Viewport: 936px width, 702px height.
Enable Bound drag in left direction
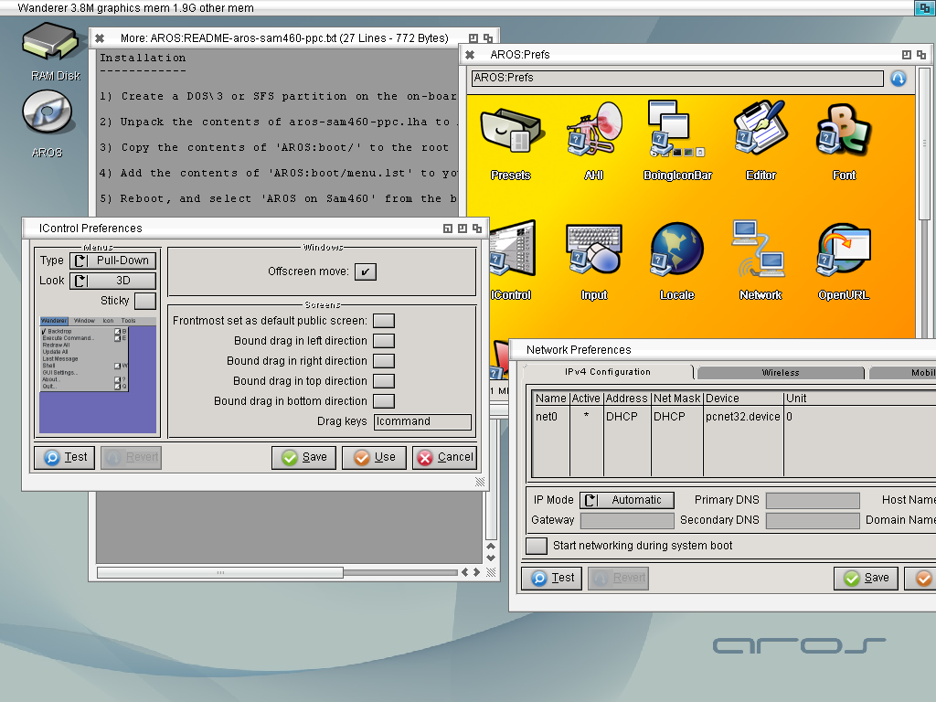[x=384, y=341]
